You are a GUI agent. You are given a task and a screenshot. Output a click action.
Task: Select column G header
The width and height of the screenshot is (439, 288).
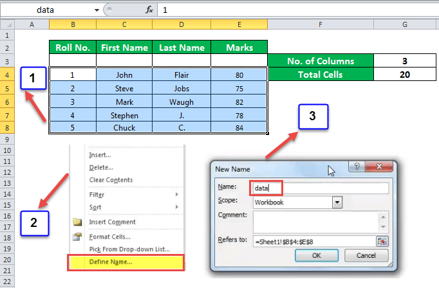point(405,24)
